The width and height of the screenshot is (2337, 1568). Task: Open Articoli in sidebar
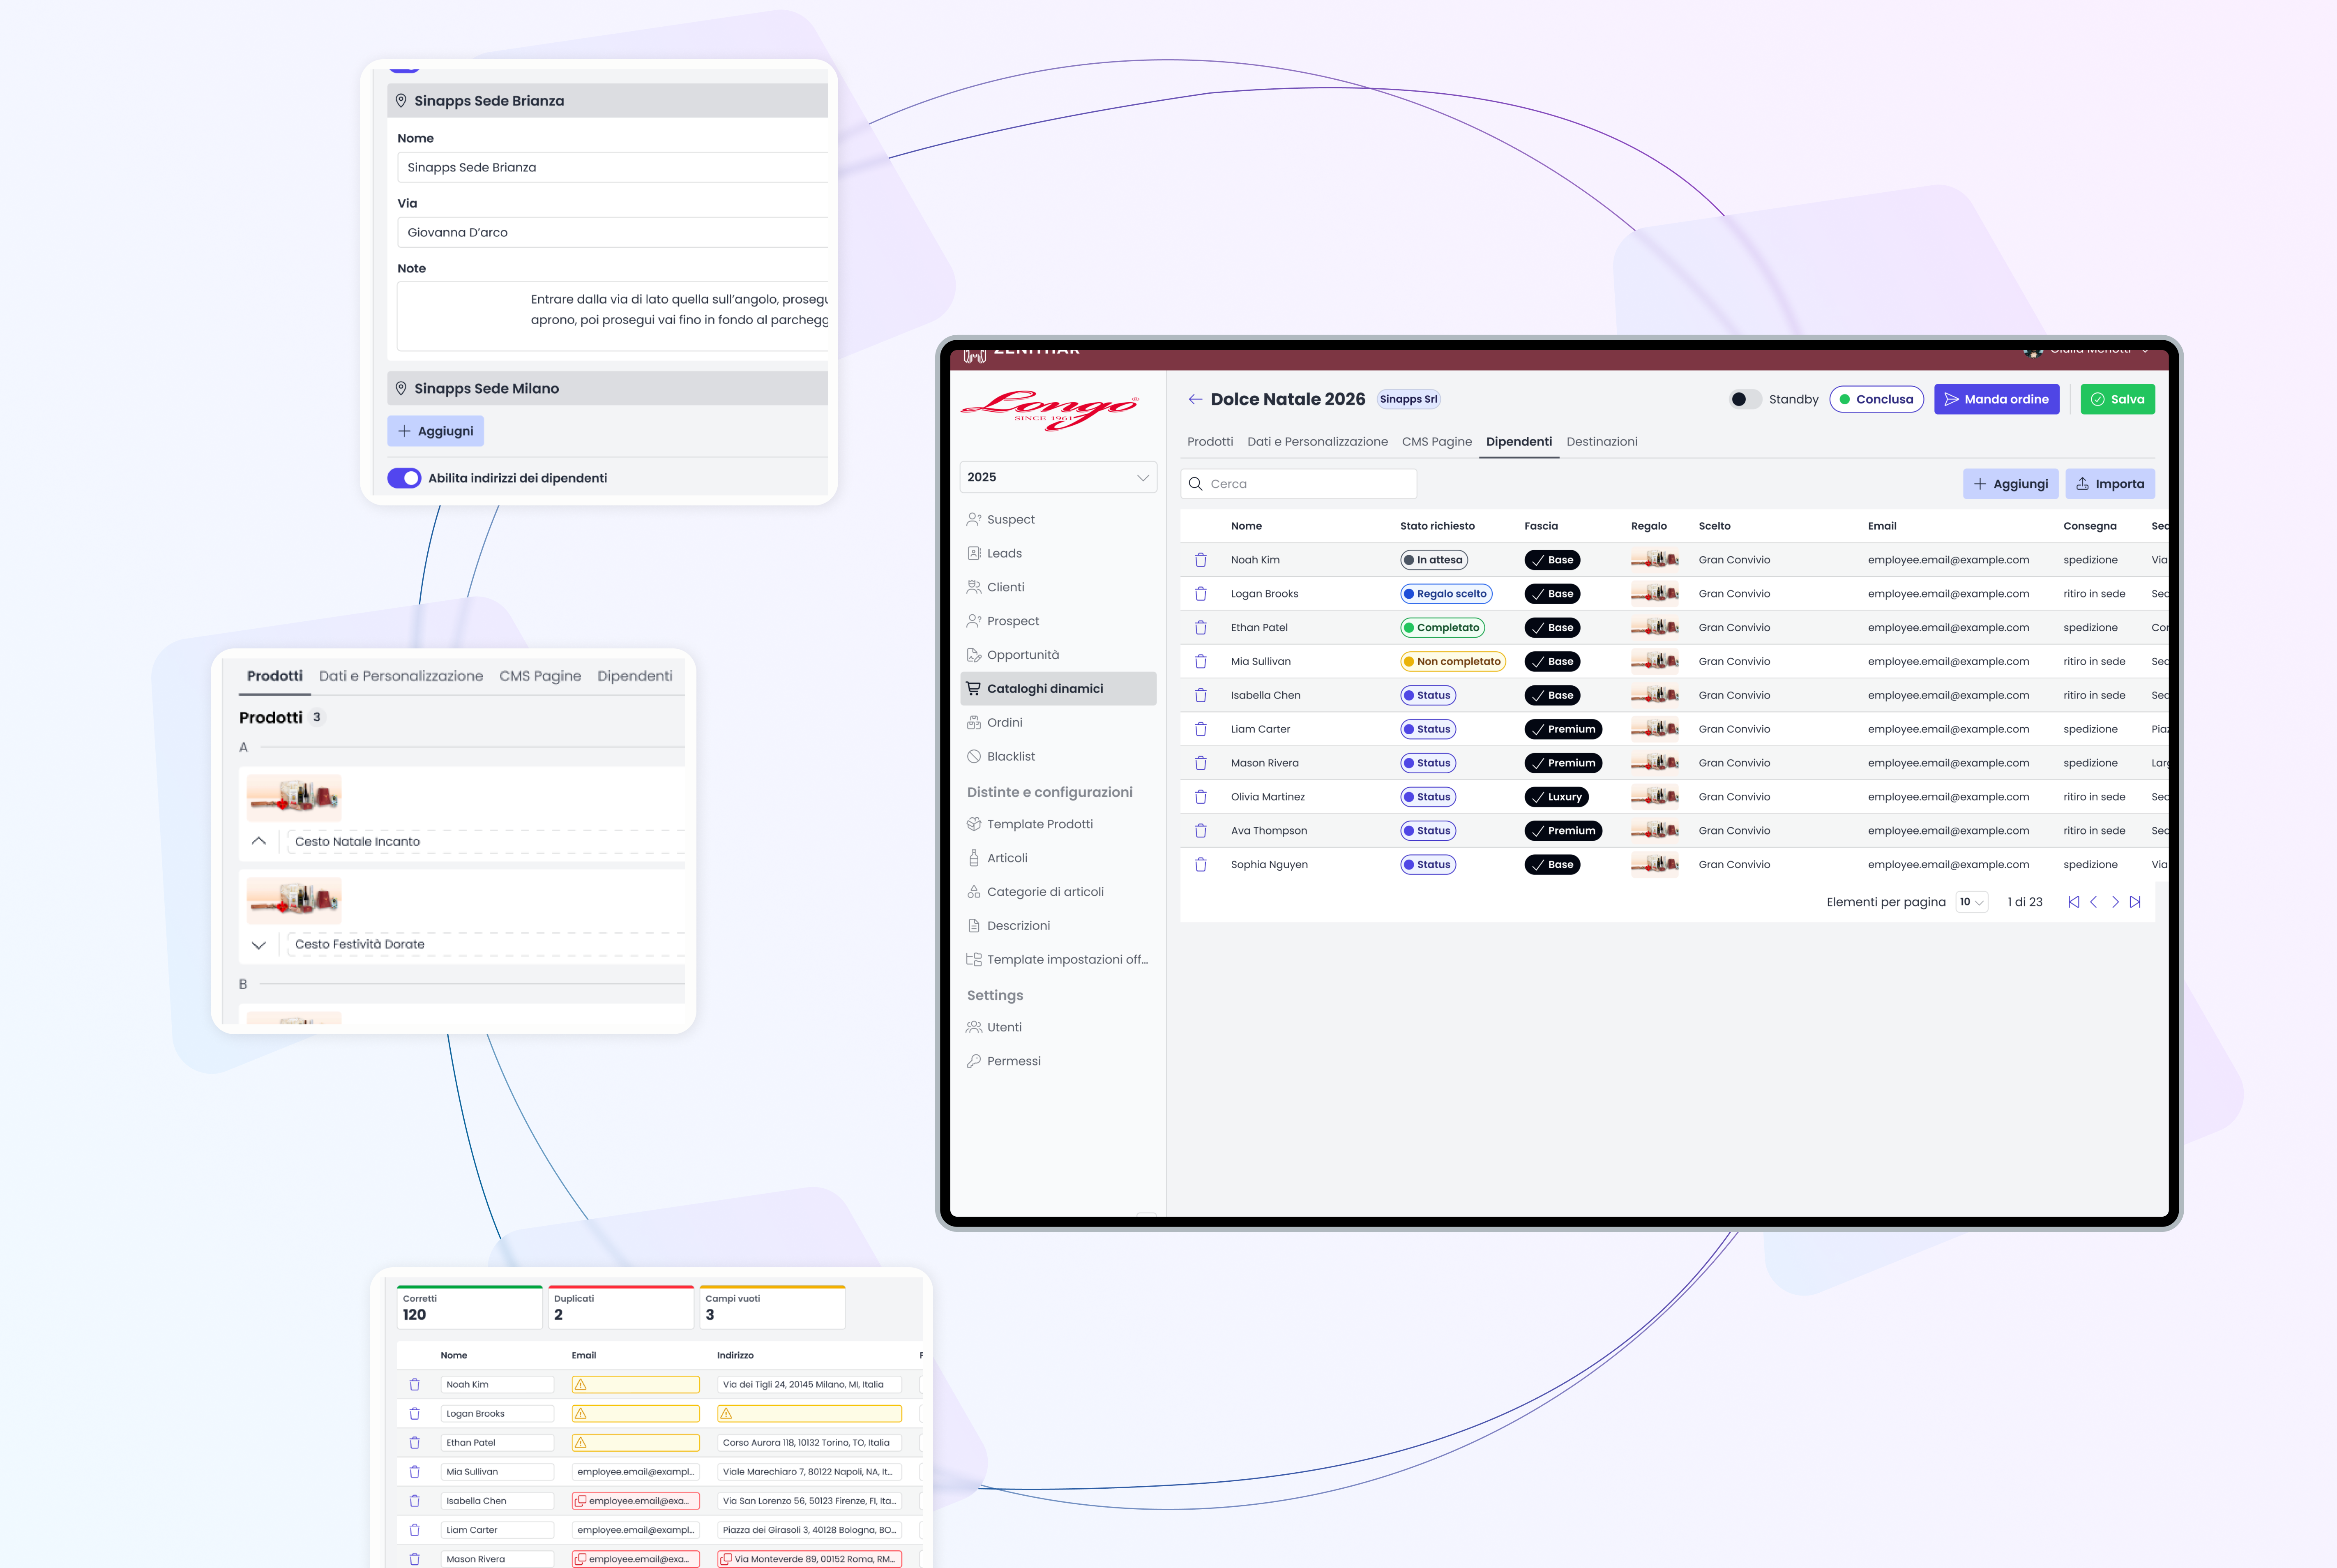pos(1058,858)
